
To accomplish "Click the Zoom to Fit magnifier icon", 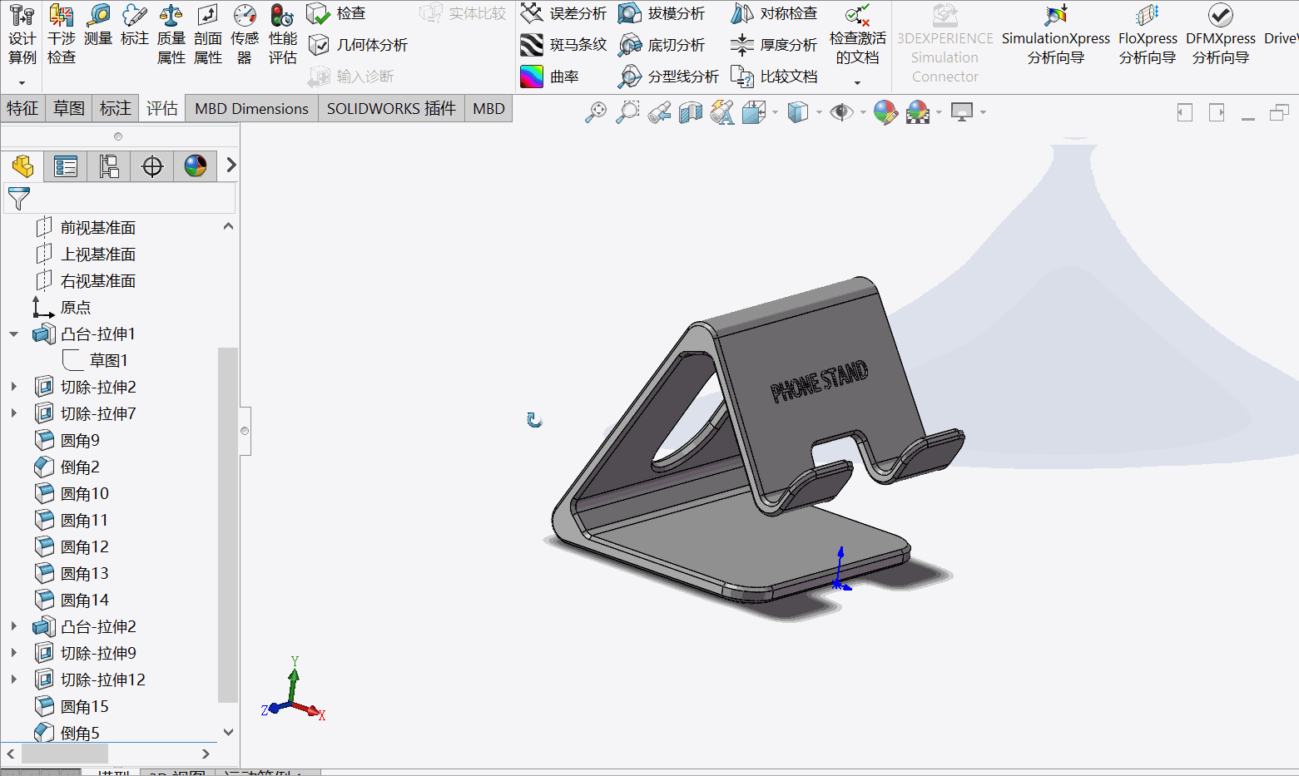I will coord(596,112).
